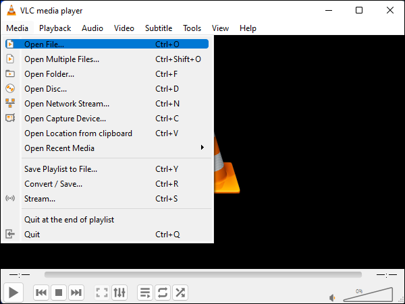The image size is (405, 304).
Task: Adjust the volume slider
Action: (368, 294)
